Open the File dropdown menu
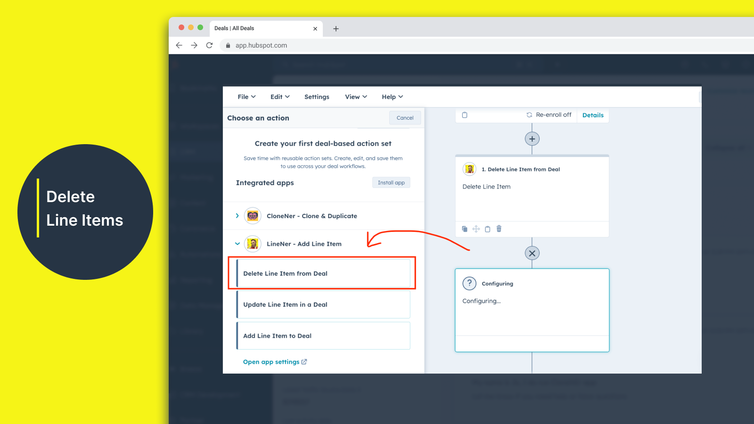The image size is (754, 424). 246,97
